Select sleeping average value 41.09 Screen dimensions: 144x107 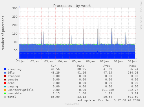point(108,69)
